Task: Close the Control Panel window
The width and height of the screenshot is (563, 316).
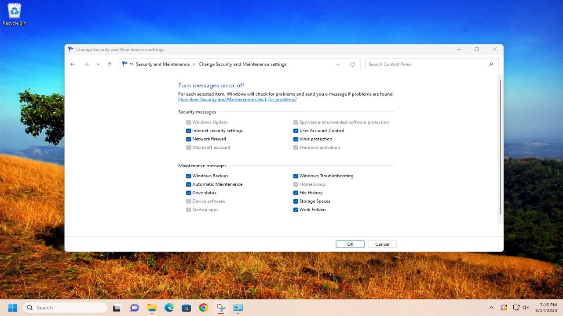Action: [x=494, y=50]
